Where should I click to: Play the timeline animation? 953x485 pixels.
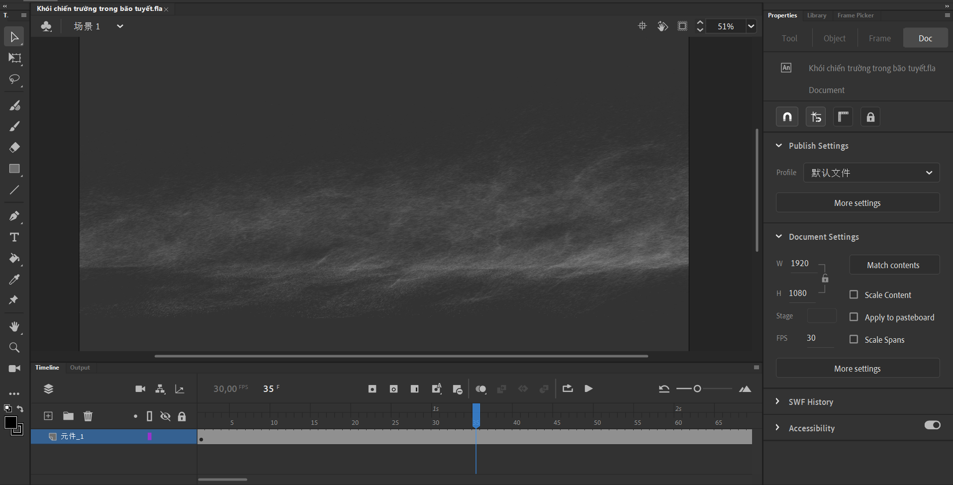point(588,389)
